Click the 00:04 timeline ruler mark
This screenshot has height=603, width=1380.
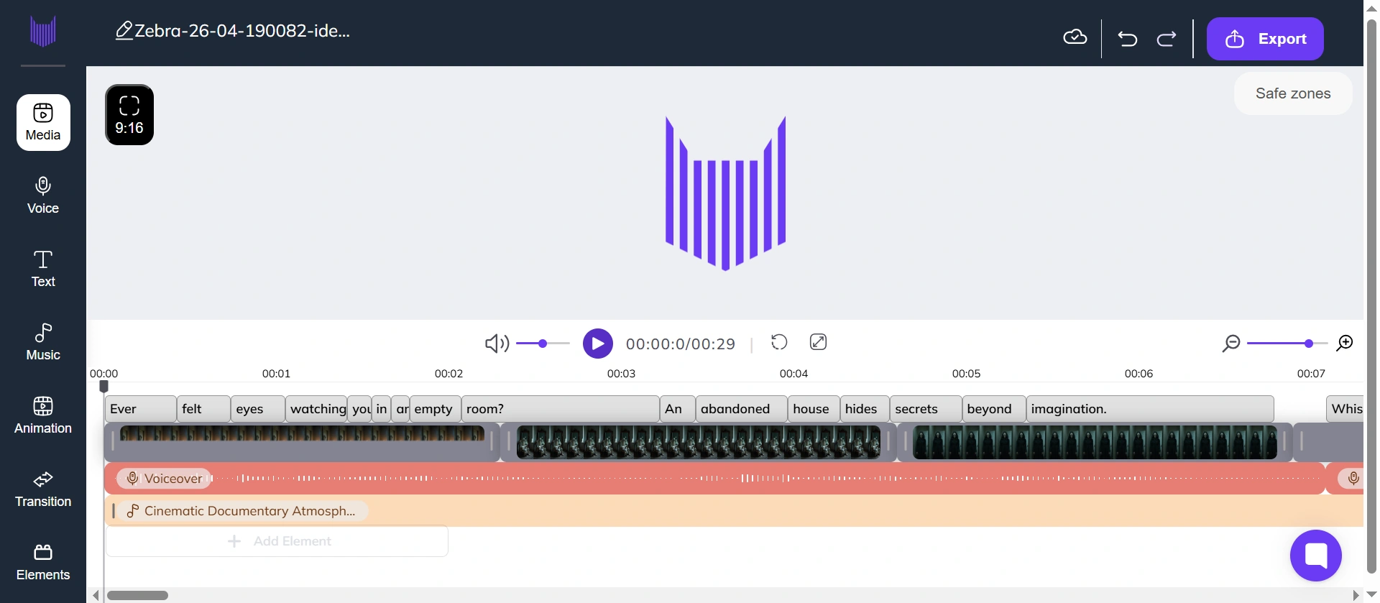793,374
